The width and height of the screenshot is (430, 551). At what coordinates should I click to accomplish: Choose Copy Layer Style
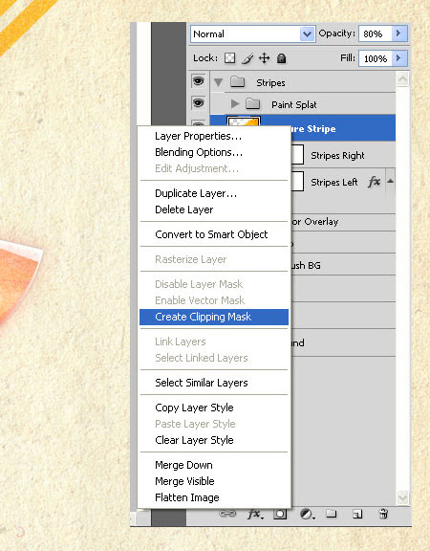tap(214, 408)
